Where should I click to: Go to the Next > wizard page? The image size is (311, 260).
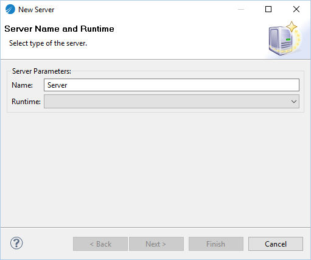click(156, 244)
